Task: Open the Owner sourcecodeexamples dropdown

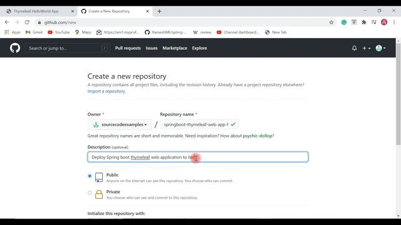Action: pyautogui.click(x=120, y=124)
